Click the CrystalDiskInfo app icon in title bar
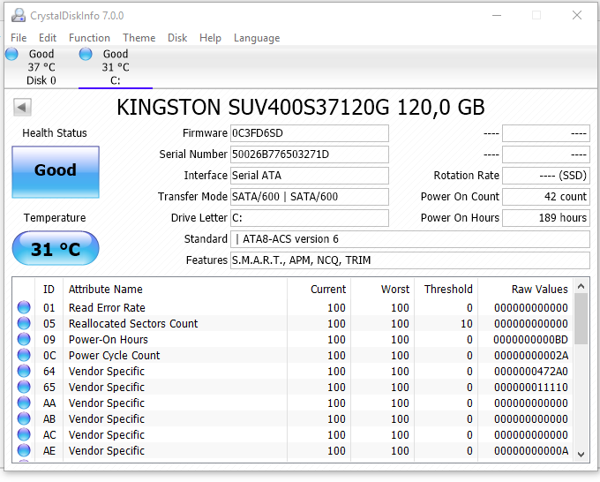Viewport: 600px width, 482px height. [18, 15]
